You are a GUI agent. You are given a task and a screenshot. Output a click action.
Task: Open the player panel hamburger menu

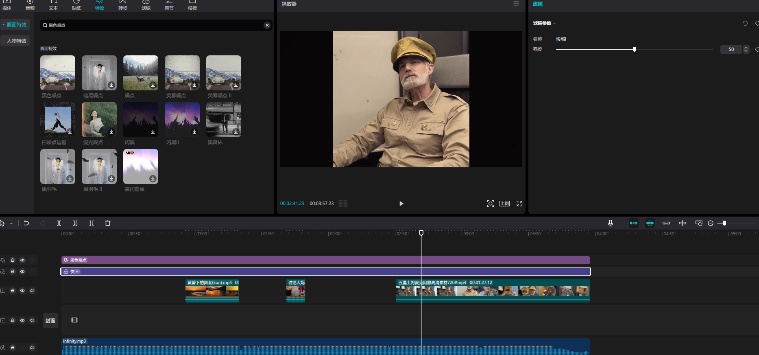[x=516, y=4]
